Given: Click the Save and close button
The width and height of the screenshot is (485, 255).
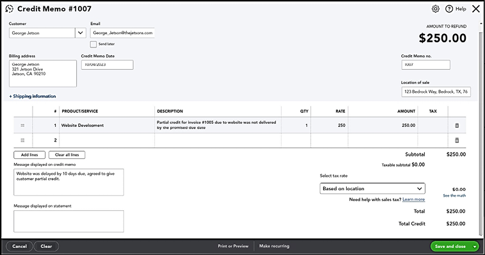Looking at the screenshot, I should tap(450, 247).
